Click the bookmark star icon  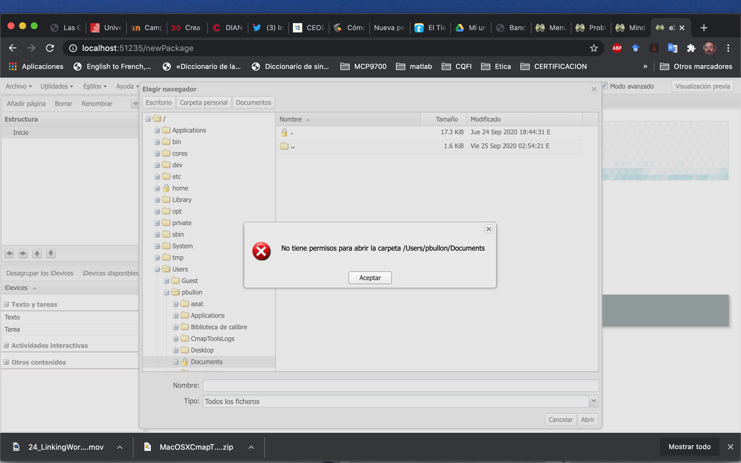(x=593, y=48)
